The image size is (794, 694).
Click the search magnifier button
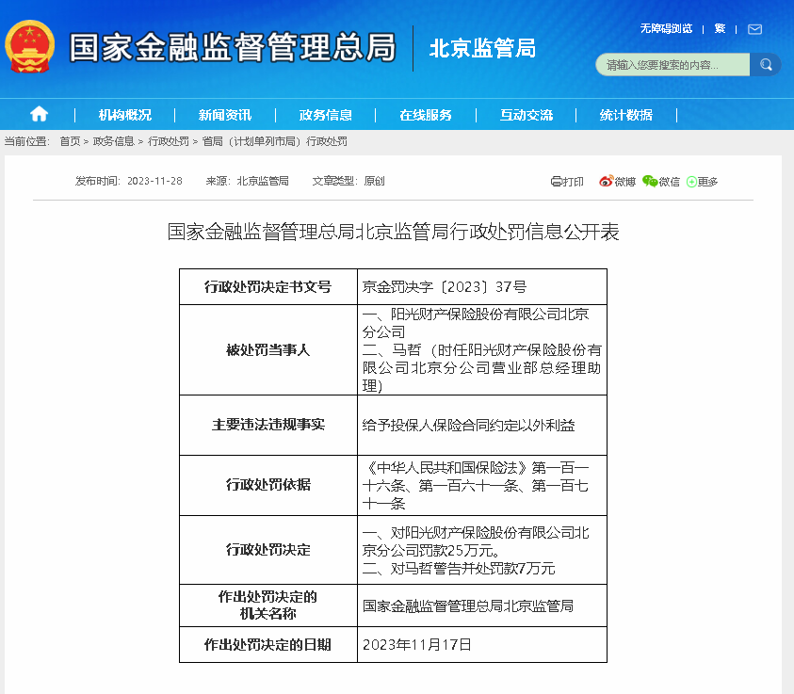[x=766, y=65]
